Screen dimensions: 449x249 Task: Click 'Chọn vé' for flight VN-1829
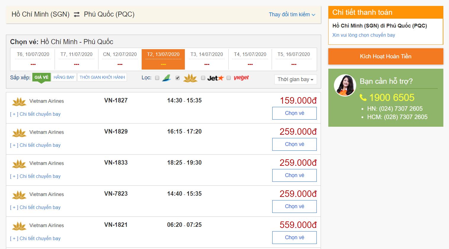coord(294,144)
